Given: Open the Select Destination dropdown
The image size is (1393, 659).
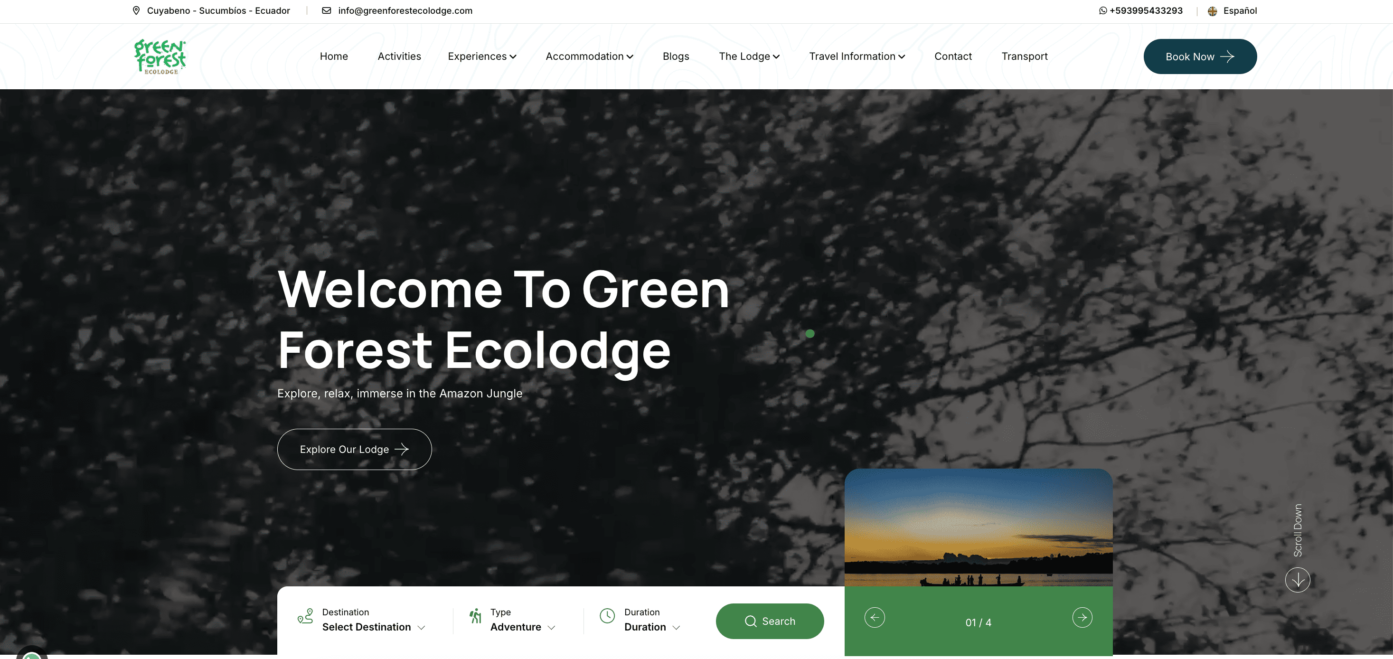Looking at the screenshot, I should point(374,627).
